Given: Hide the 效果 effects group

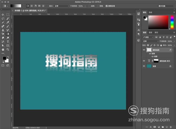Looking at the screenshot, I should pos(150,54).
